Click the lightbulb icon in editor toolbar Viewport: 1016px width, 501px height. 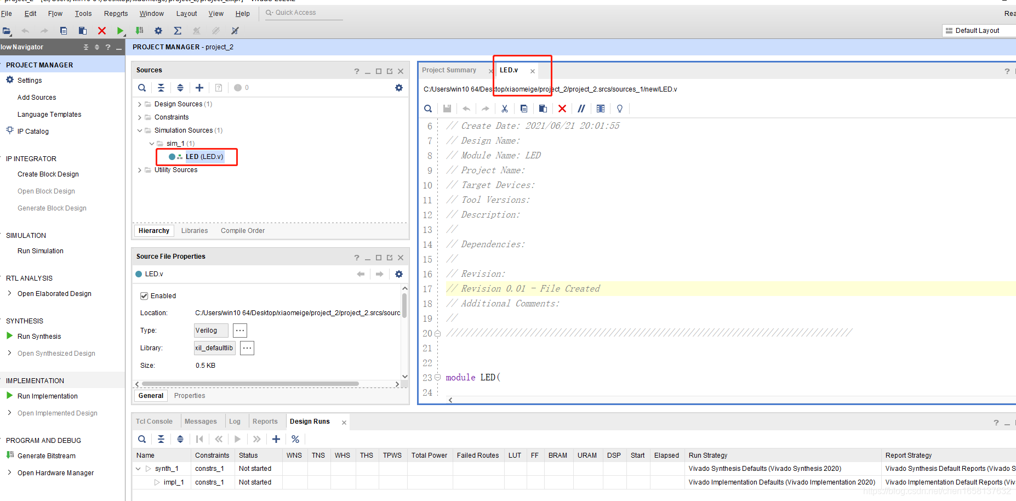620,109
